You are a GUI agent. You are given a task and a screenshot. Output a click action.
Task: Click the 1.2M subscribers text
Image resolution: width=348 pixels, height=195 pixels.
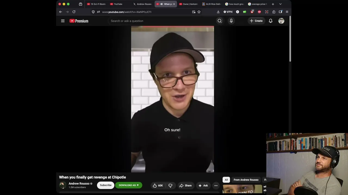coord(77,187)
